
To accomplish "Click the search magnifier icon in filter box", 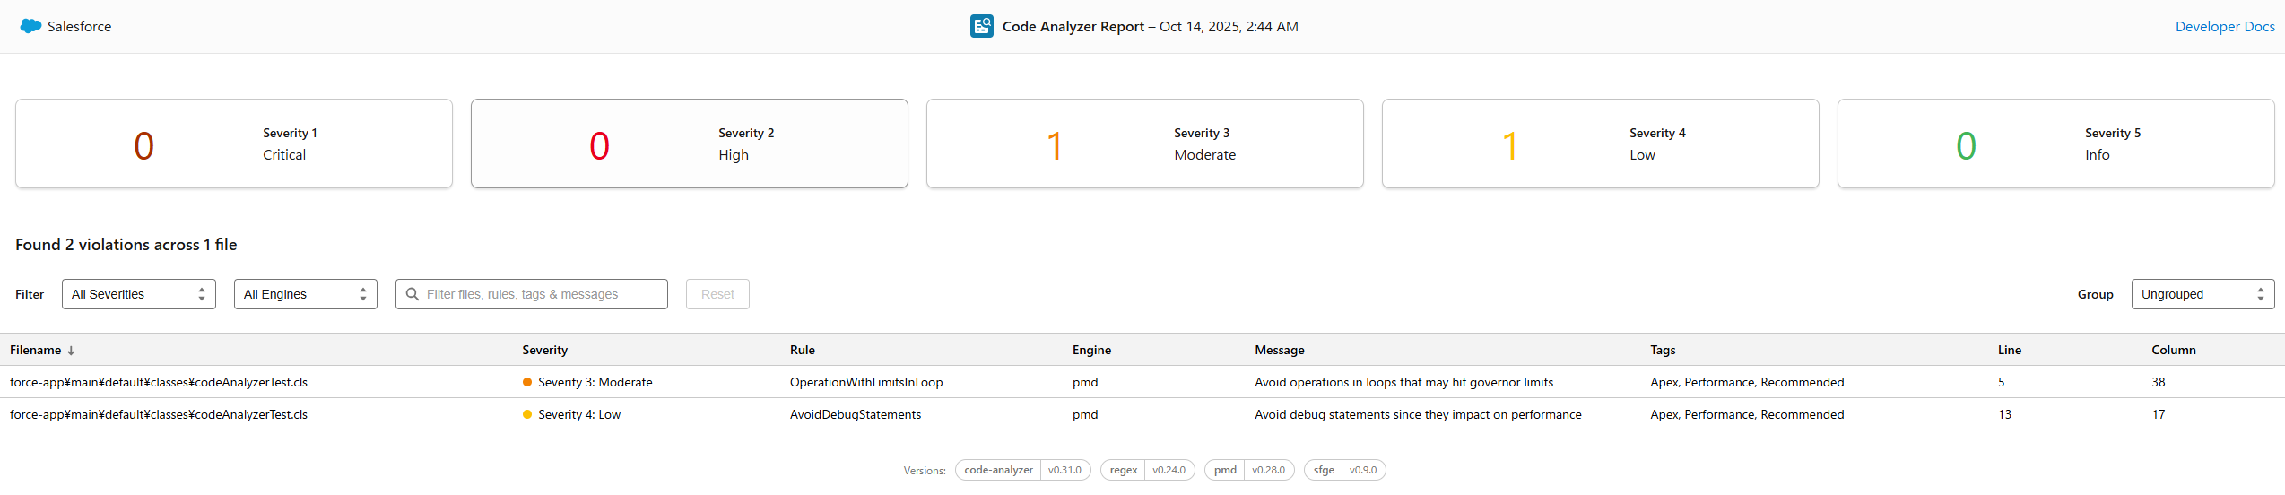I will [413, 294].
